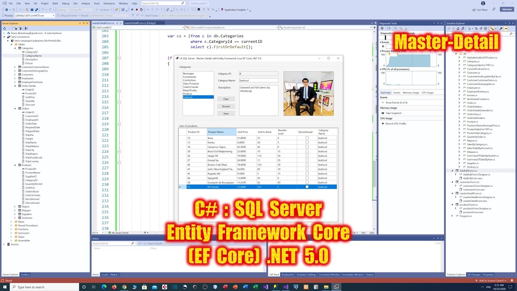Click the Browse button in the form
The image size is (517, 291).
(226, 106)
